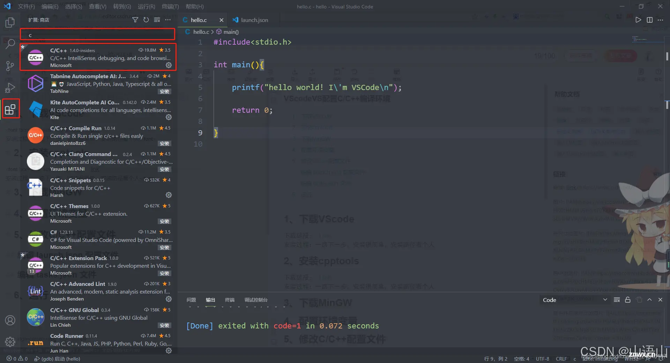This screenshot has height=363, width=670.
Task: Open the 查看(V) menu
Action: click(98, 6)
